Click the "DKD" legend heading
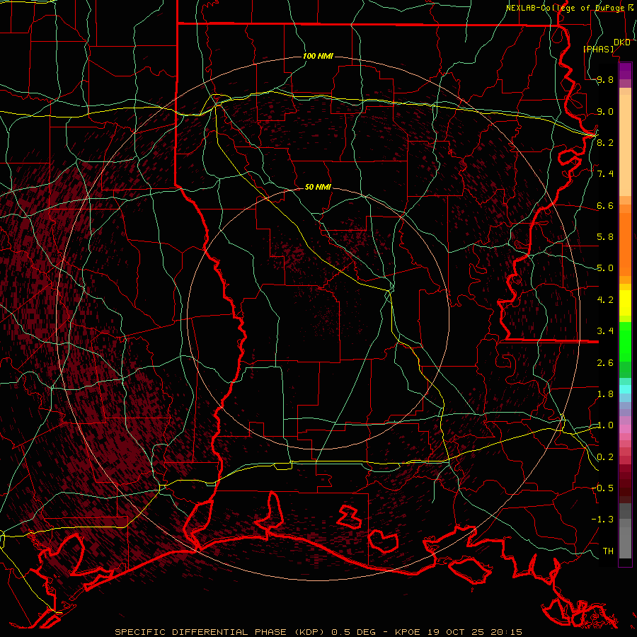This screenshot has width=637, height=637. [622, 42]
